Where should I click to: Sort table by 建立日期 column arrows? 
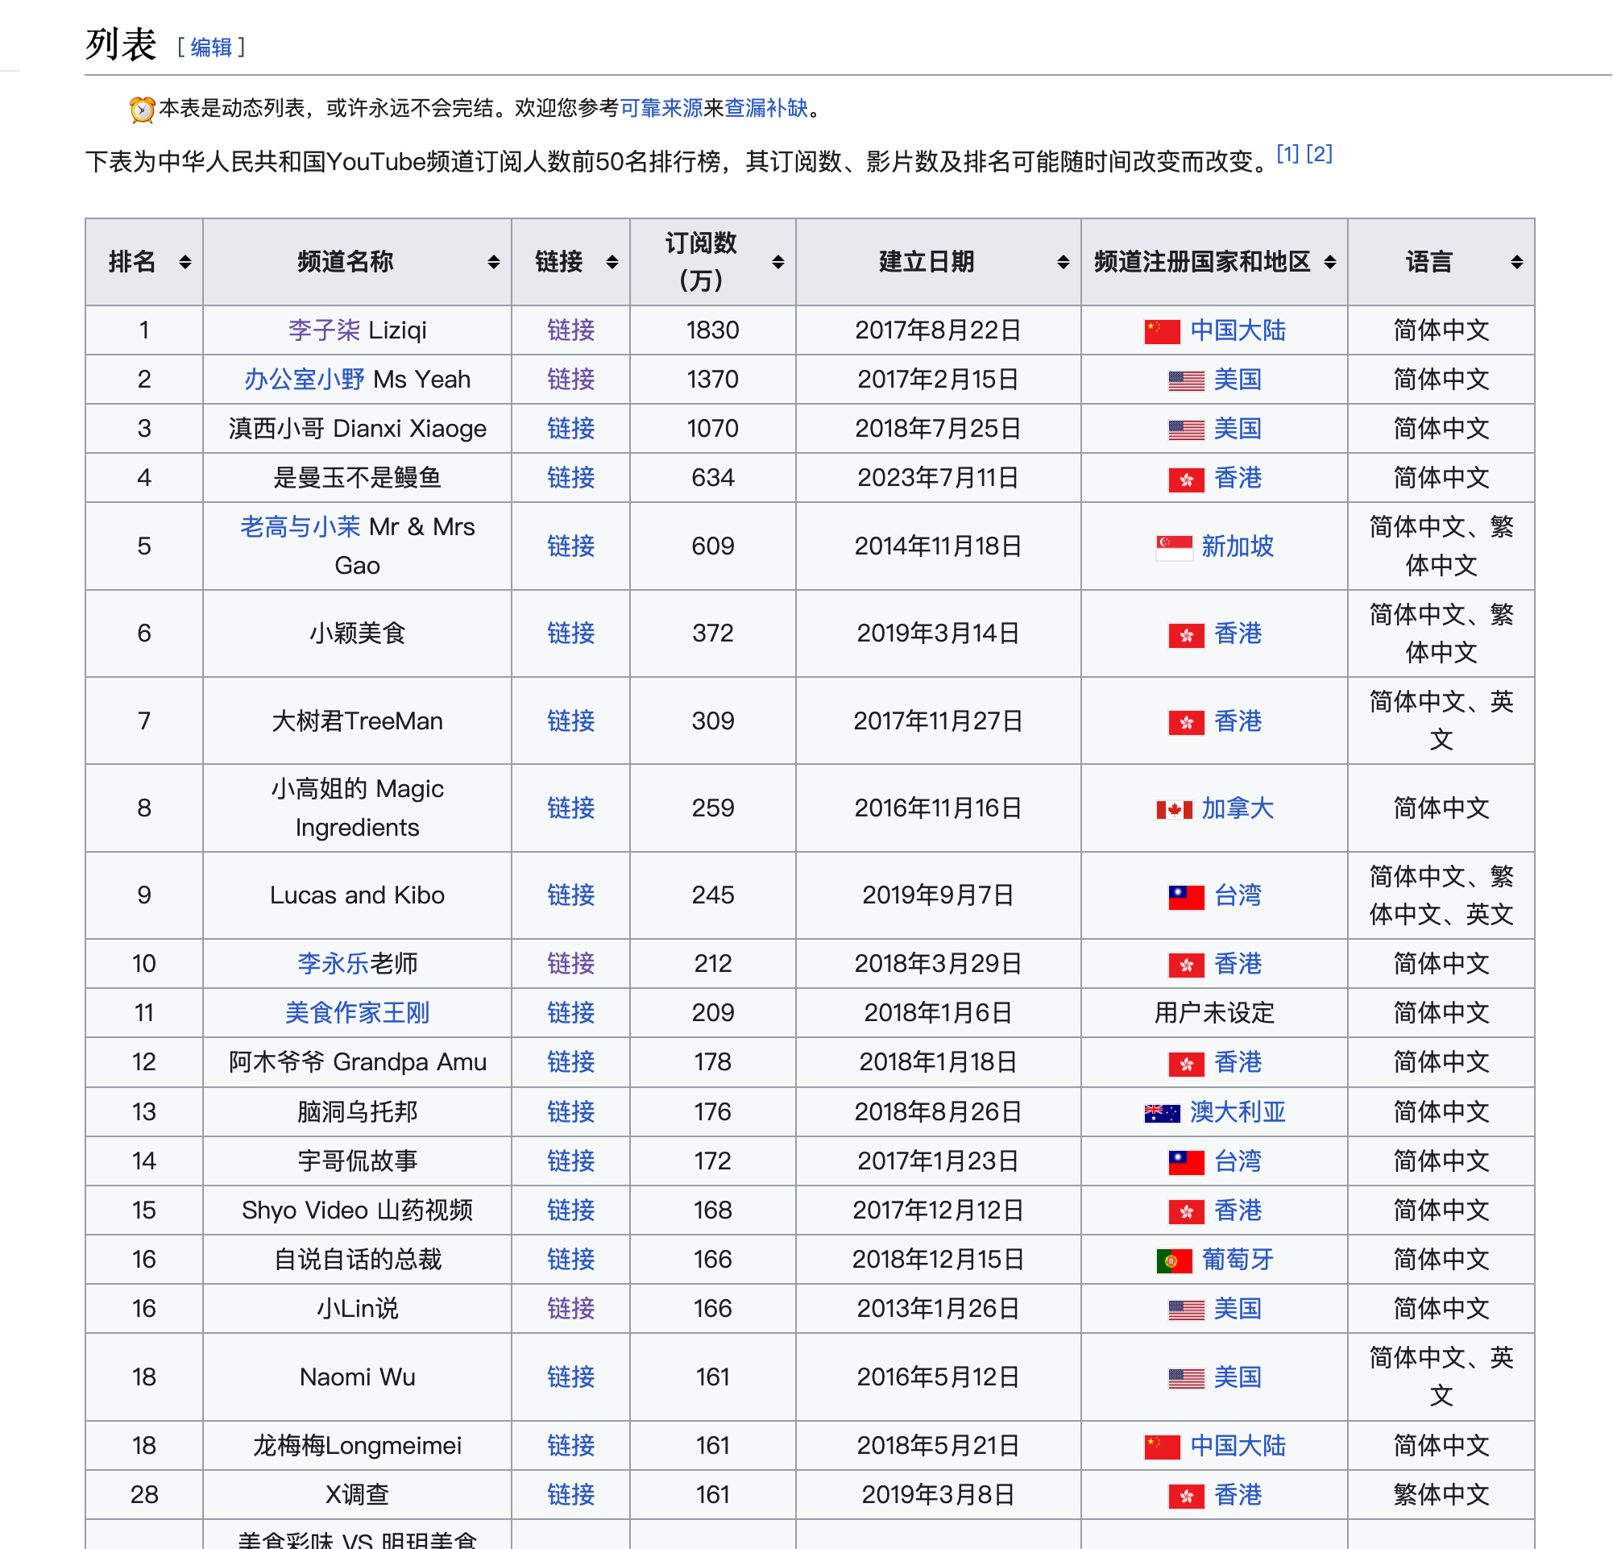tap(1064, 262)
